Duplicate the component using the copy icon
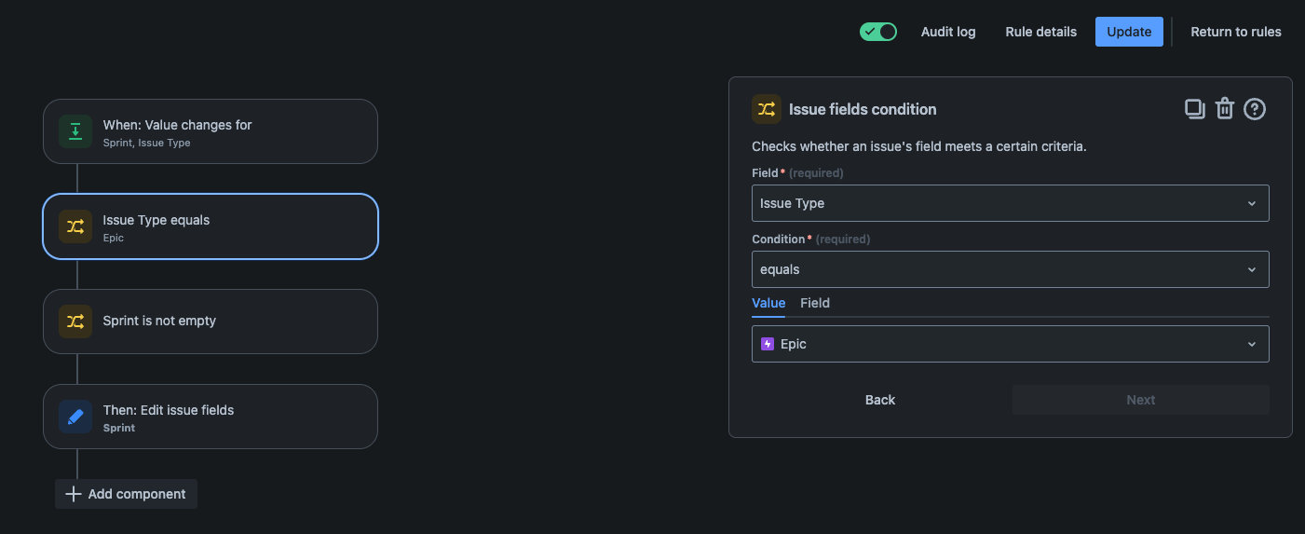1305x534 pixels. 1194,109
